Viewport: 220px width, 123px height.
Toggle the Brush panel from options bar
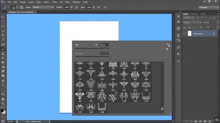pos(21,8)
